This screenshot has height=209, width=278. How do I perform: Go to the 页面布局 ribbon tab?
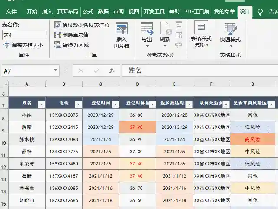(x=68, y=12)
